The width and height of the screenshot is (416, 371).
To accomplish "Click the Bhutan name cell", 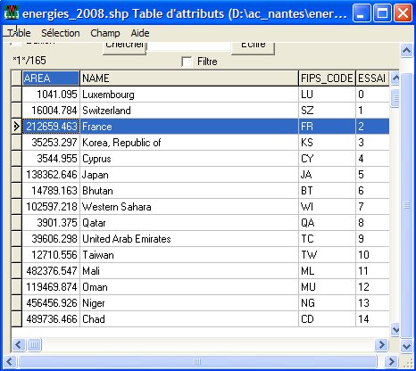I will tap(189, 191).
